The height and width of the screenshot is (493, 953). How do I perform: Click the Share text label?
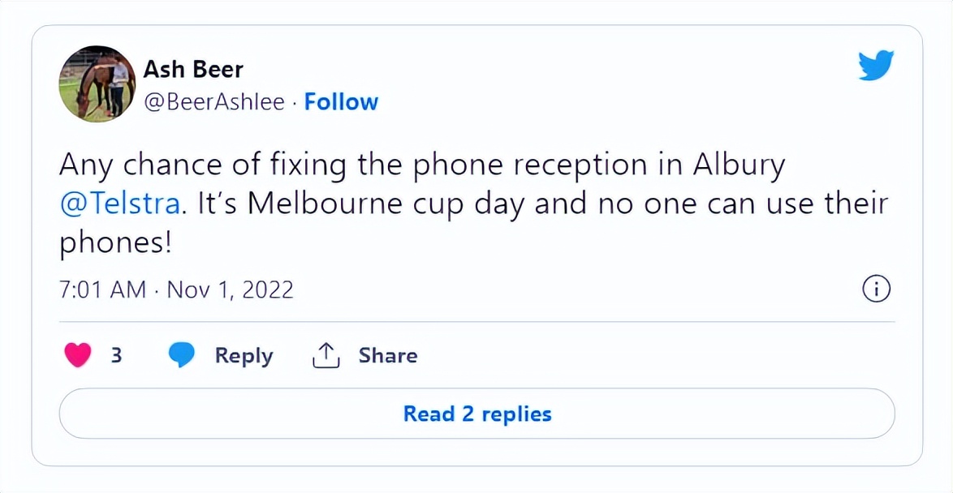coord(387,354)
